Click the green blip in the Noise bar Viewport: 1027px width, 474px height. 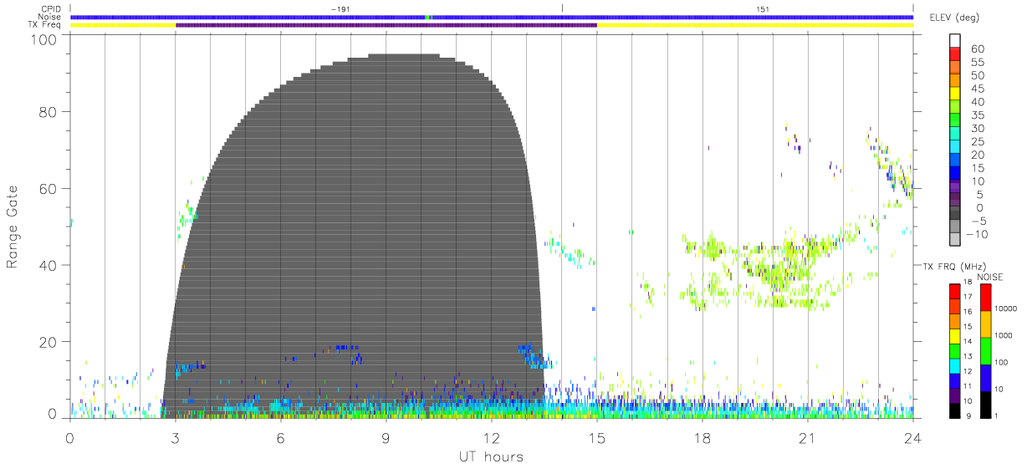pyautogui.click(x=427, y=17)
